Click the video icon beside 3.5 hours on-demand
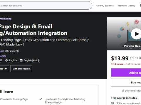The width and height of the screenshot is (141, 105). tap(113, 103)
